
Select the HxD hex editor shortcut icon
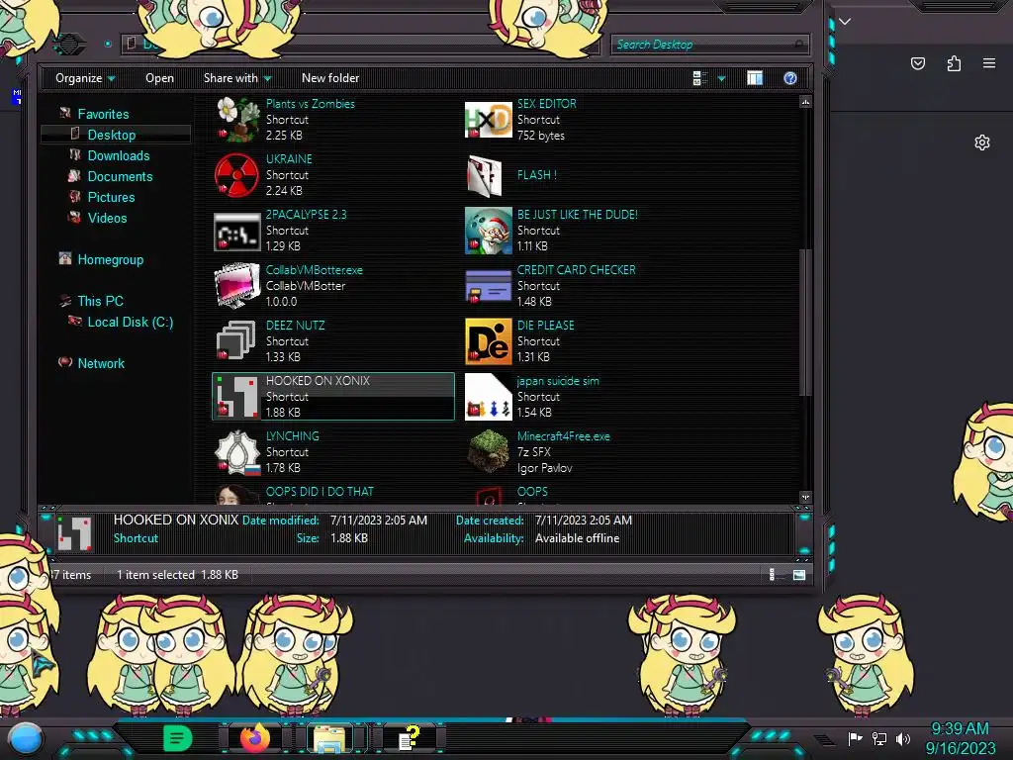(488, 120)
